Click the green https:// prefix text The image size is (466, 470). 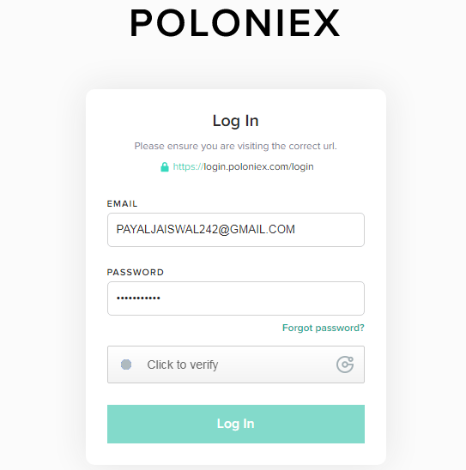[x=188, y=166]
